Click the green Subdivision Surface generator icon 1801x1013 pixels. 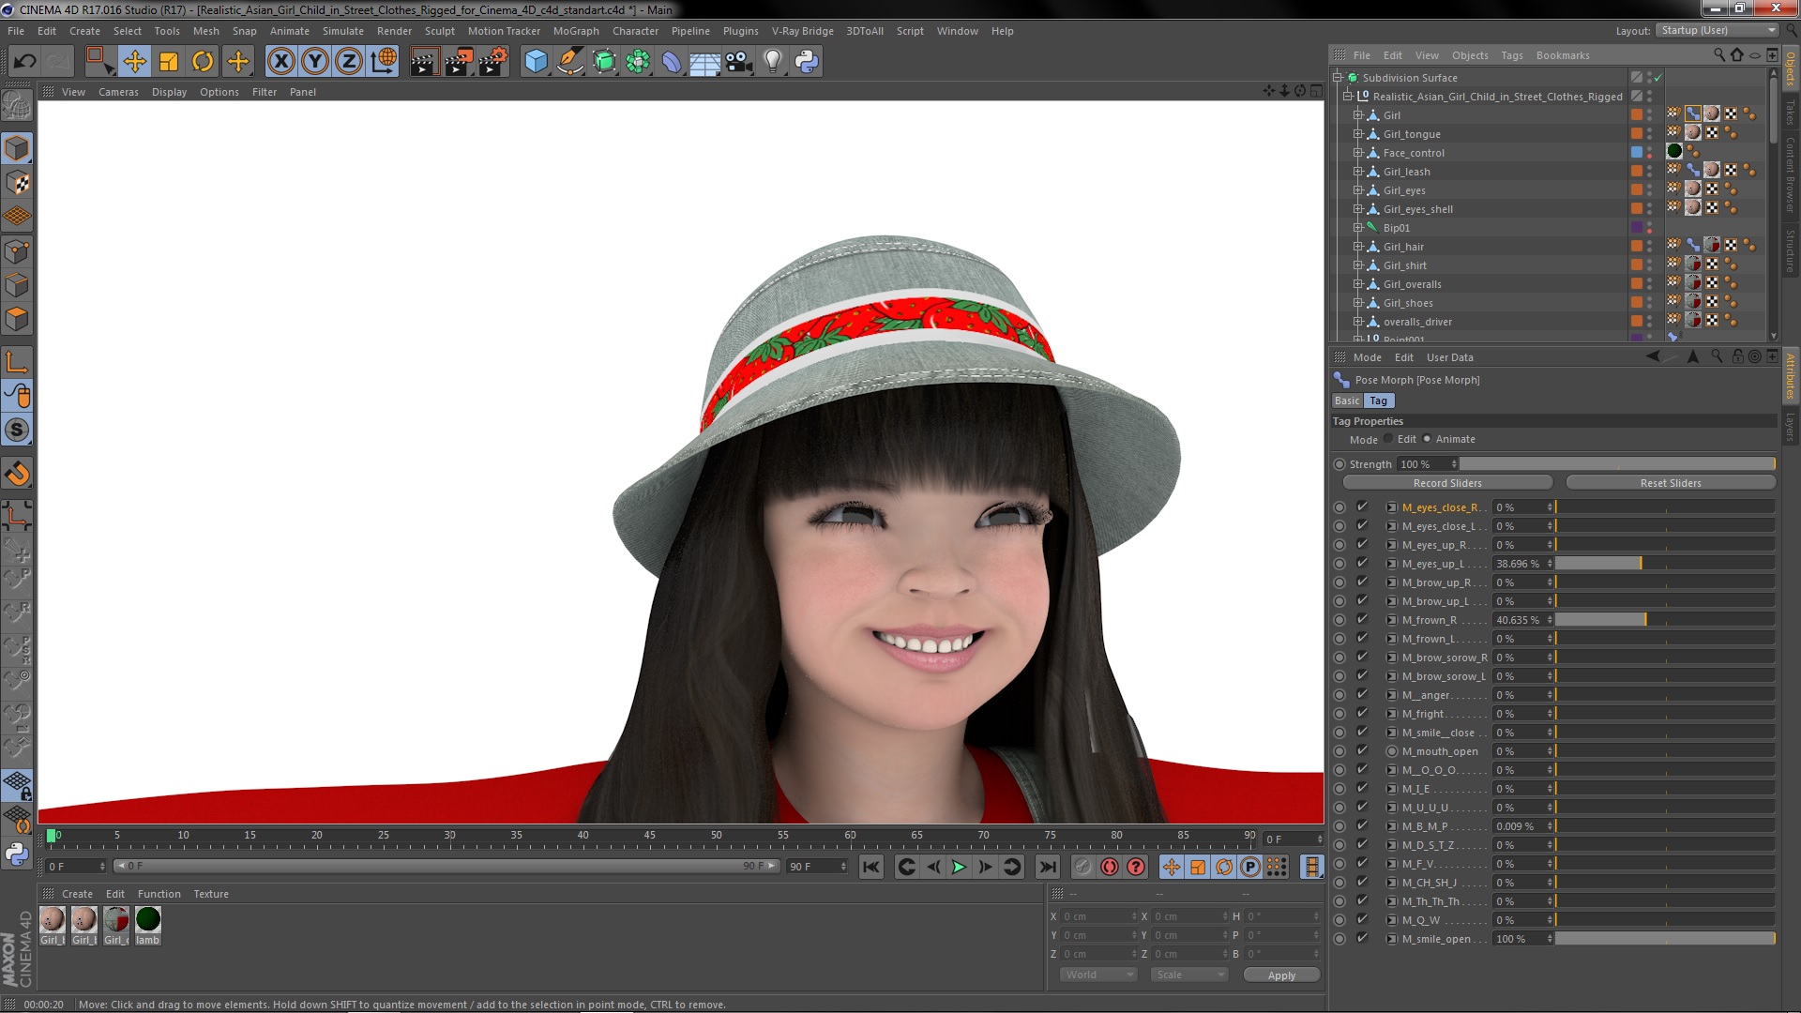click(x=604, y=62)
